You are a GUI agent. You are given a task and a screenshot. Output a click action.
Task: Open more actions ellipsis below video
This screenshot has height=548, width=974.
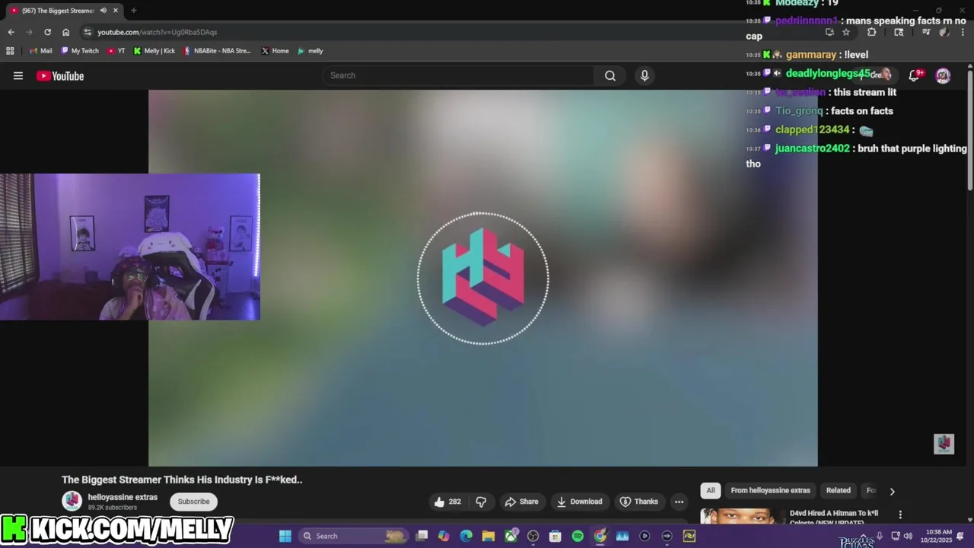click(x=679, y=502)
